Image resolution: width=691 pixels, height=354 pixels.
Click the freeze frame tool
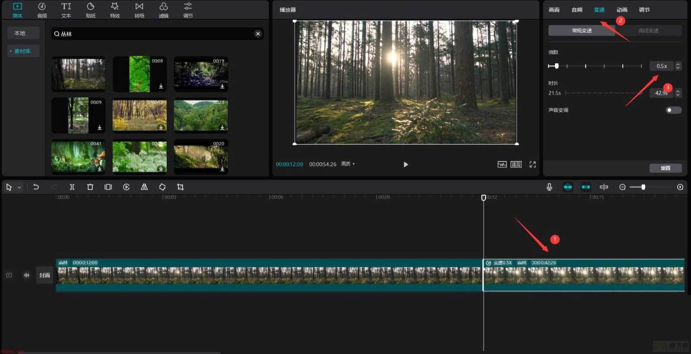click(108, 187)
